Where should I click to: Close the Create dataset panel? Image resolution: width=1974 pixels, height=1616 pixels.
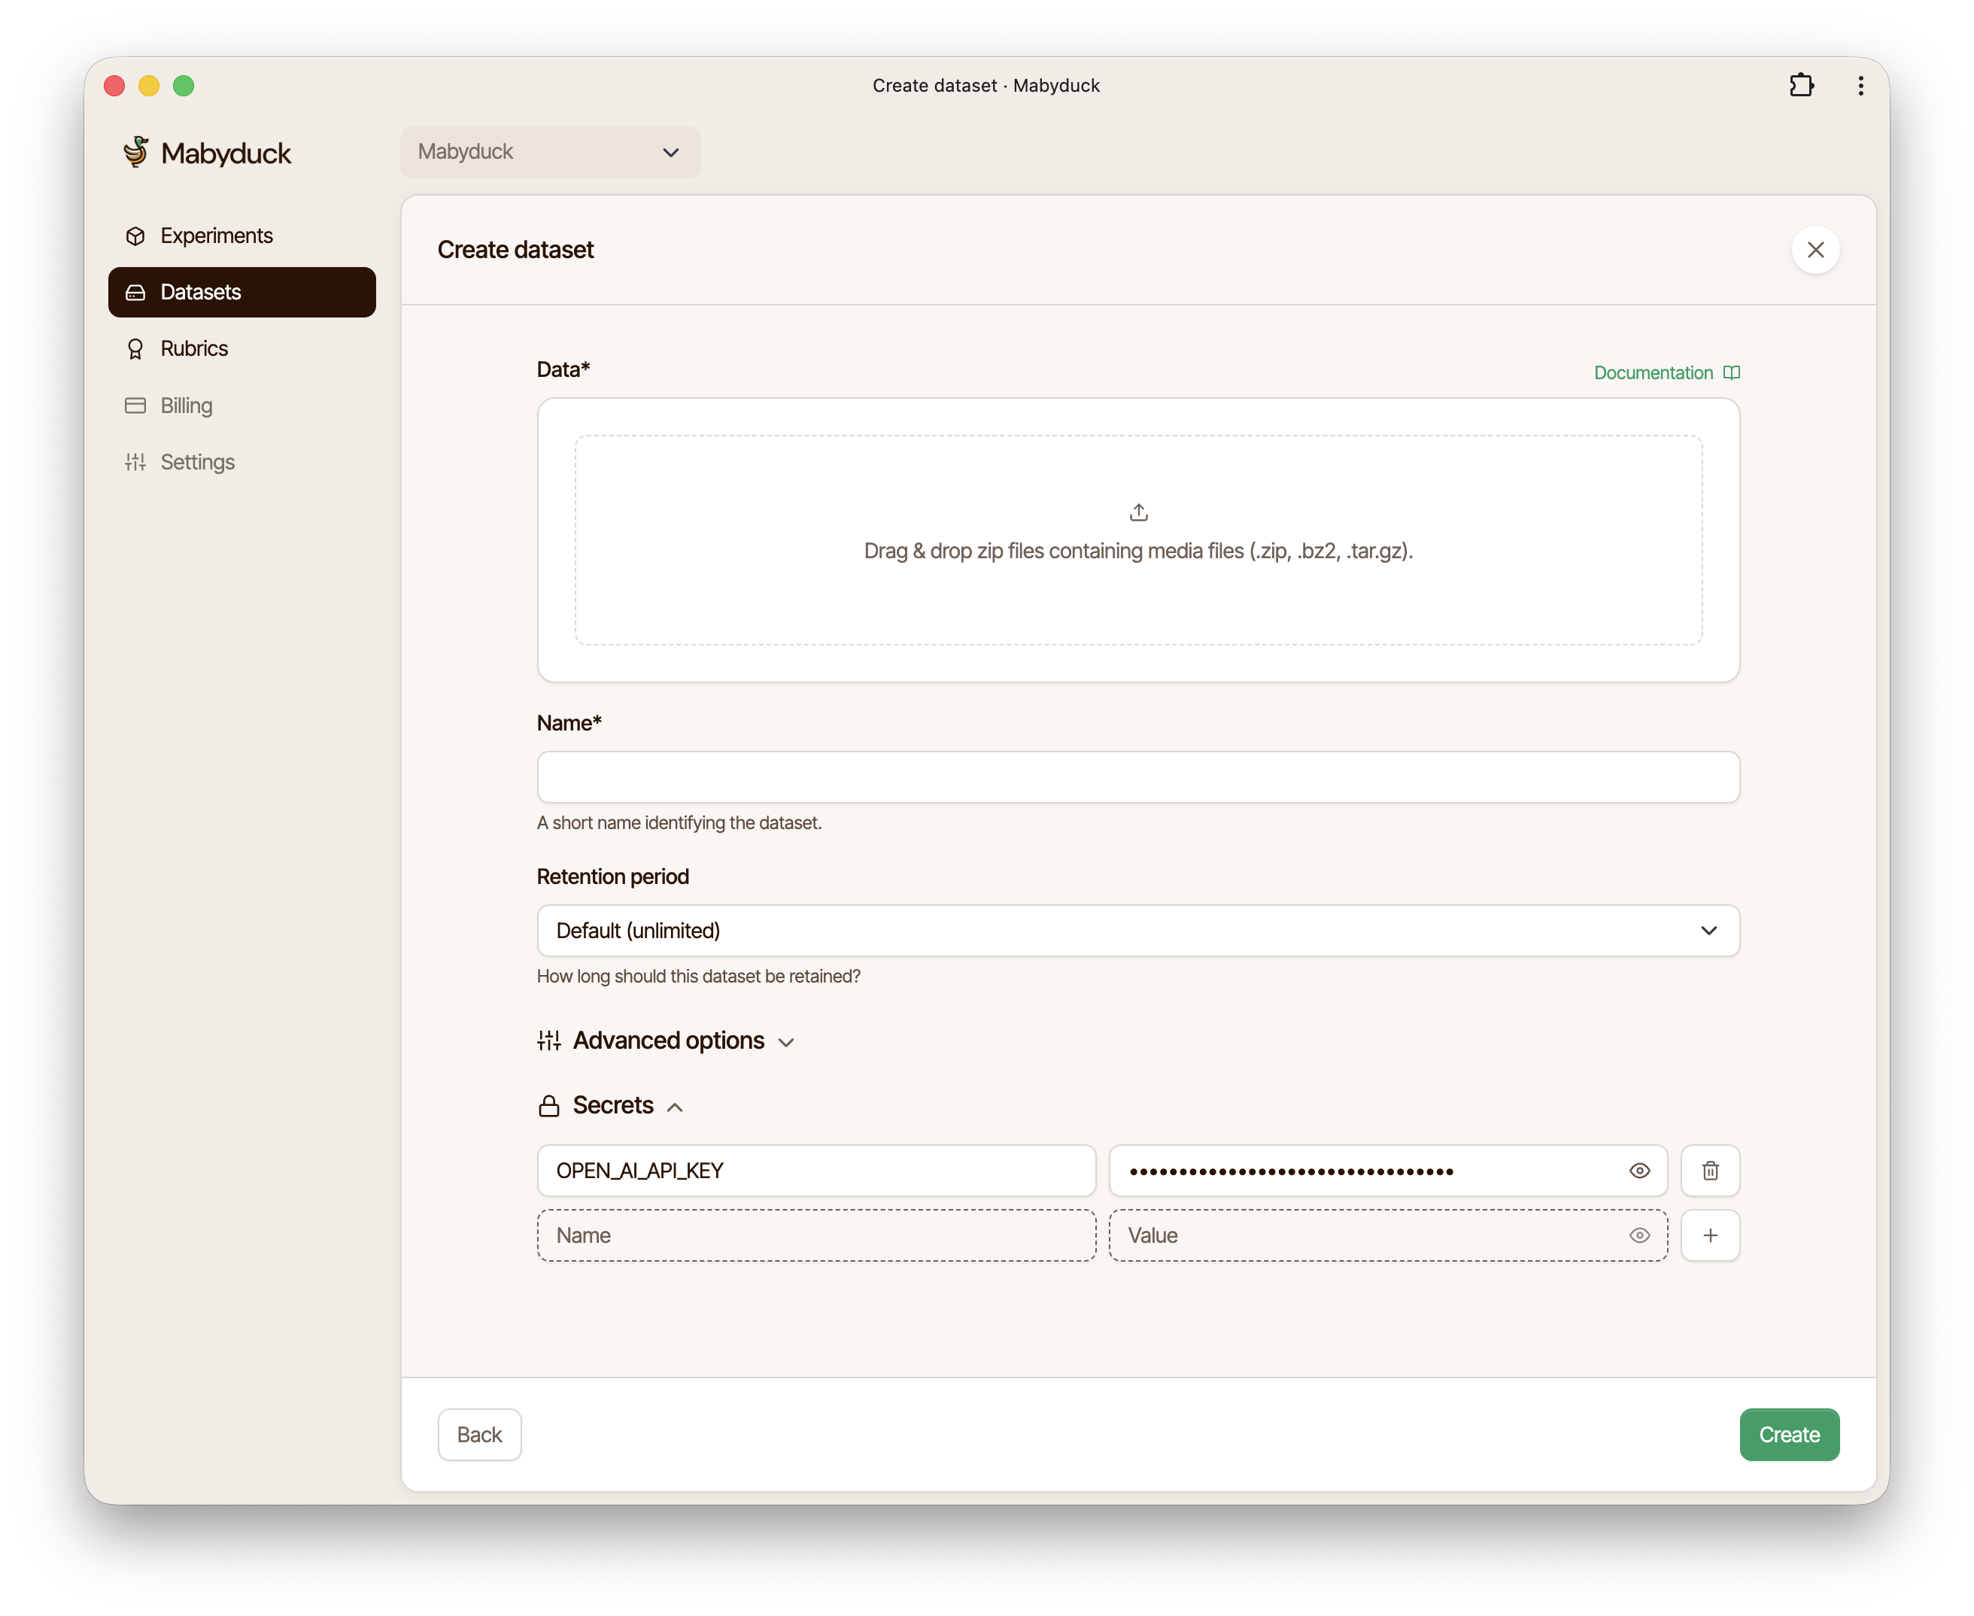tap(1815, 250)
